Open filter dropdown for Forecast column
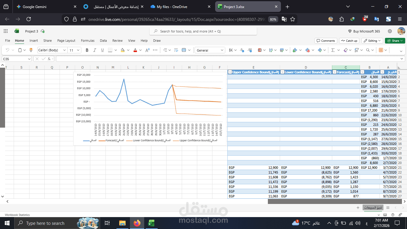 [x=334, y=72]
